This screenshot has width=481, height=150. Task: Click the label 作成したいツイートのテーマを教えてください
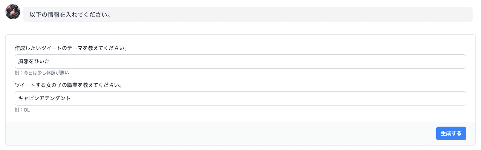click(71, 48)
